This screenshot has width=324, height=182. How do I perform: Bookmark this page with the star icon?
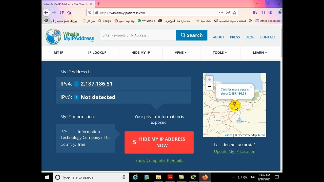pos(234,13)
